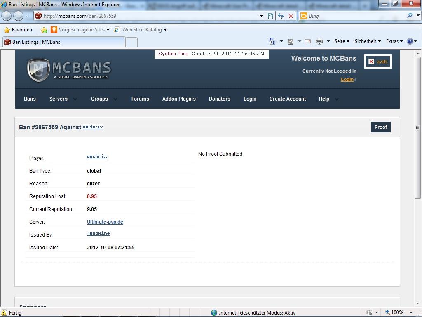
Task: Click the Refresh icon beside address bar
Action: pos(281,16)
